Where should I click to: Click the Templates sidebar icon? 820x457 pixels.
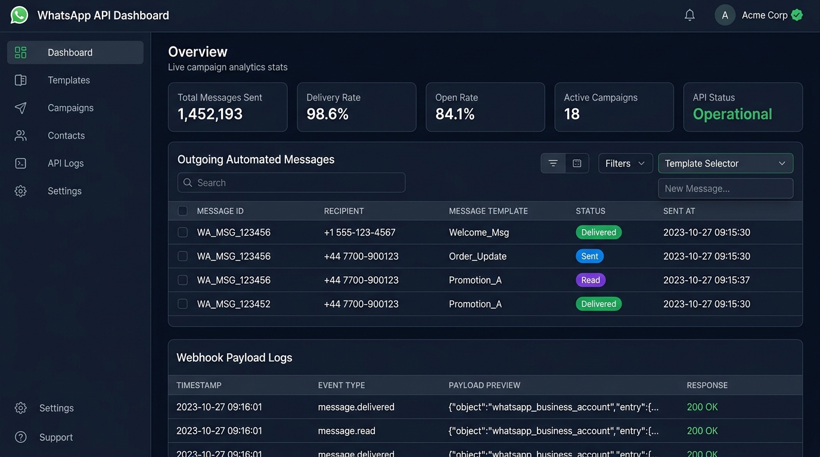click(x=21, y=80)
